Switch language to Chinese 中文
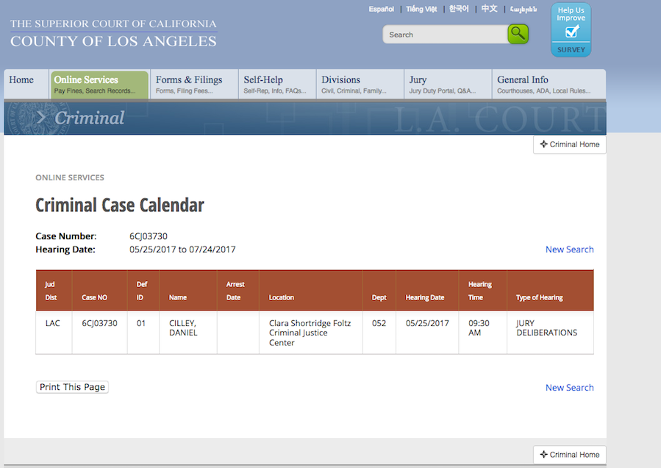Screen dimensions: 661x468 tap(489, 9)
